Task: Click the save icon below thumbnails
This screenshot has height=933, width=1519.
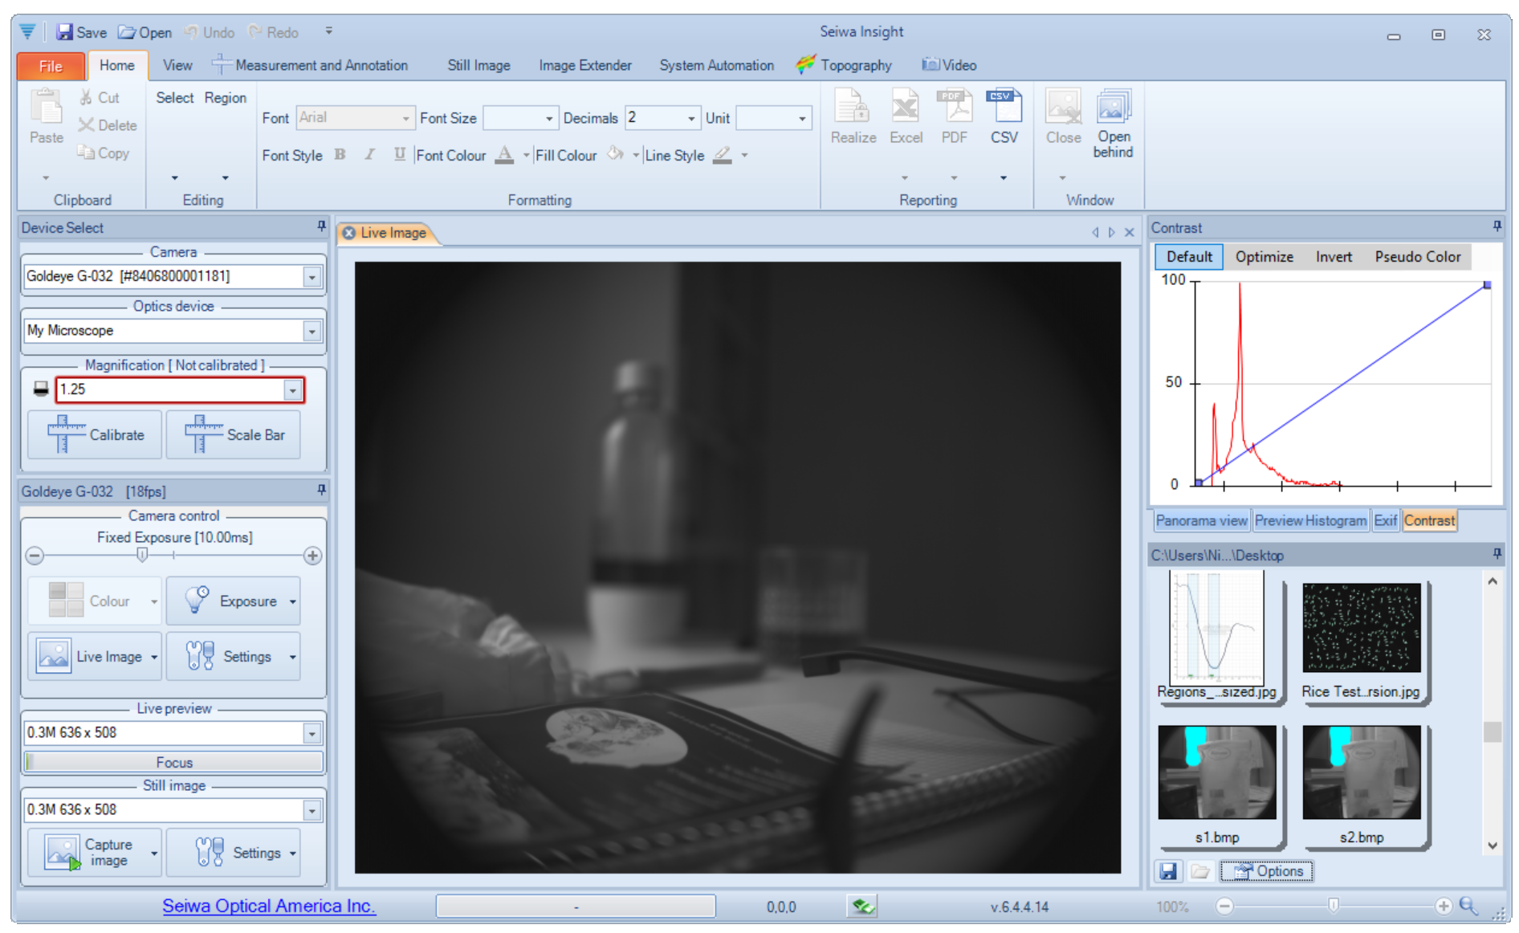Action: pyautogui.click(x=1168, y=871)
